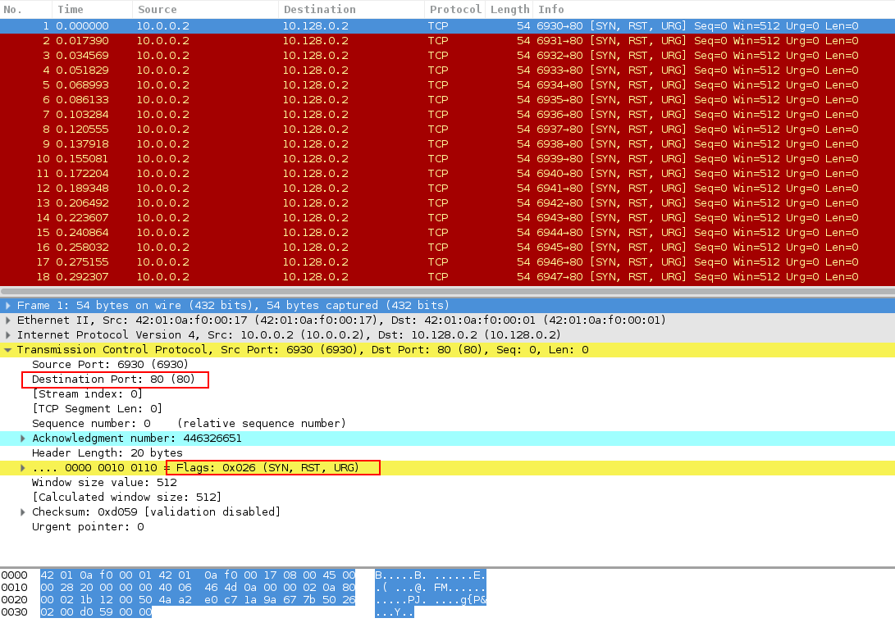Expand the Acknowledgment number field
Screen dimensions: 895x641
[23, 439]
